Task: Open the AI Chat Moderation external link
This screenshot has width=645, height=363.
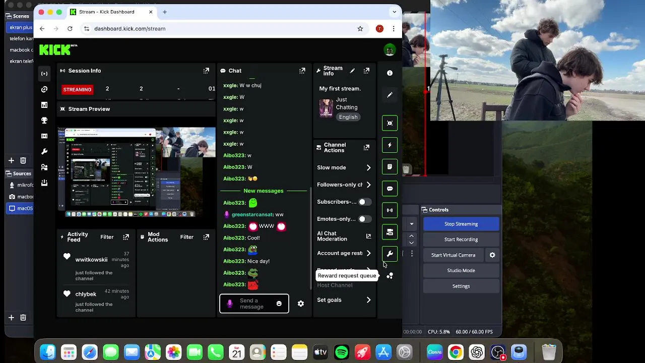Action: pyautogui.click(x=368, y=236)
